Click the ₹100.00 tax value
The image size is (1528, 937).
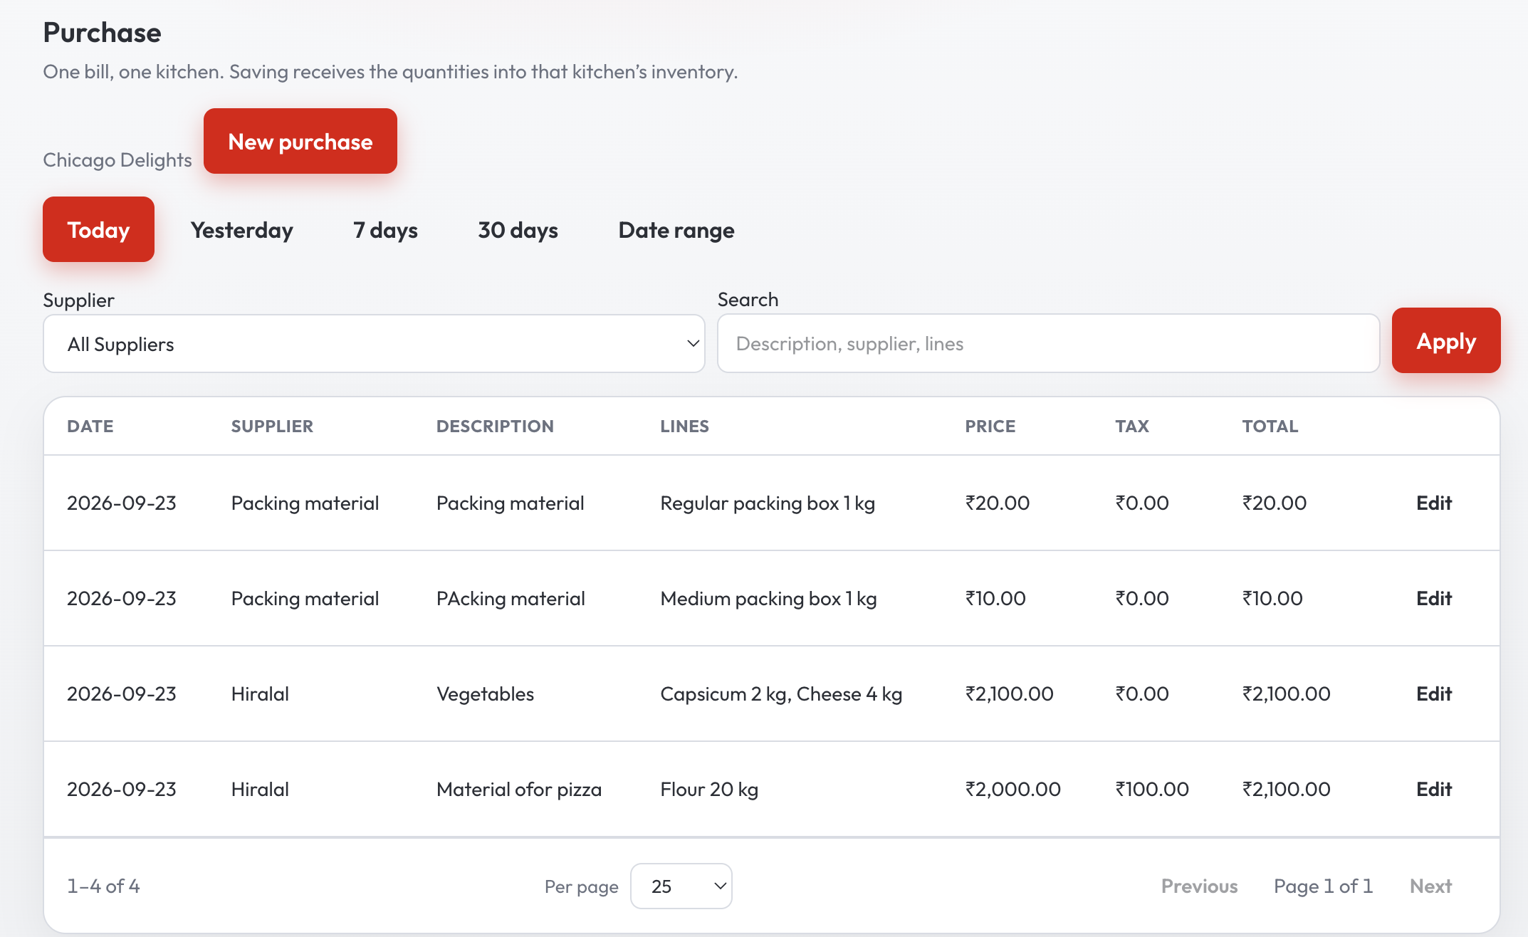pos(1152,789)
